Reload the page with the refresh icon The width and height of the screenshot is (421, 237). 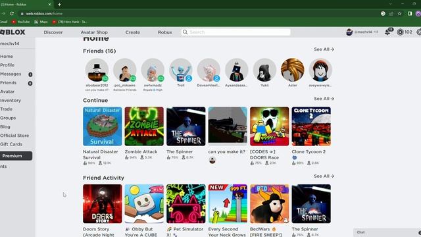point(12,13)
